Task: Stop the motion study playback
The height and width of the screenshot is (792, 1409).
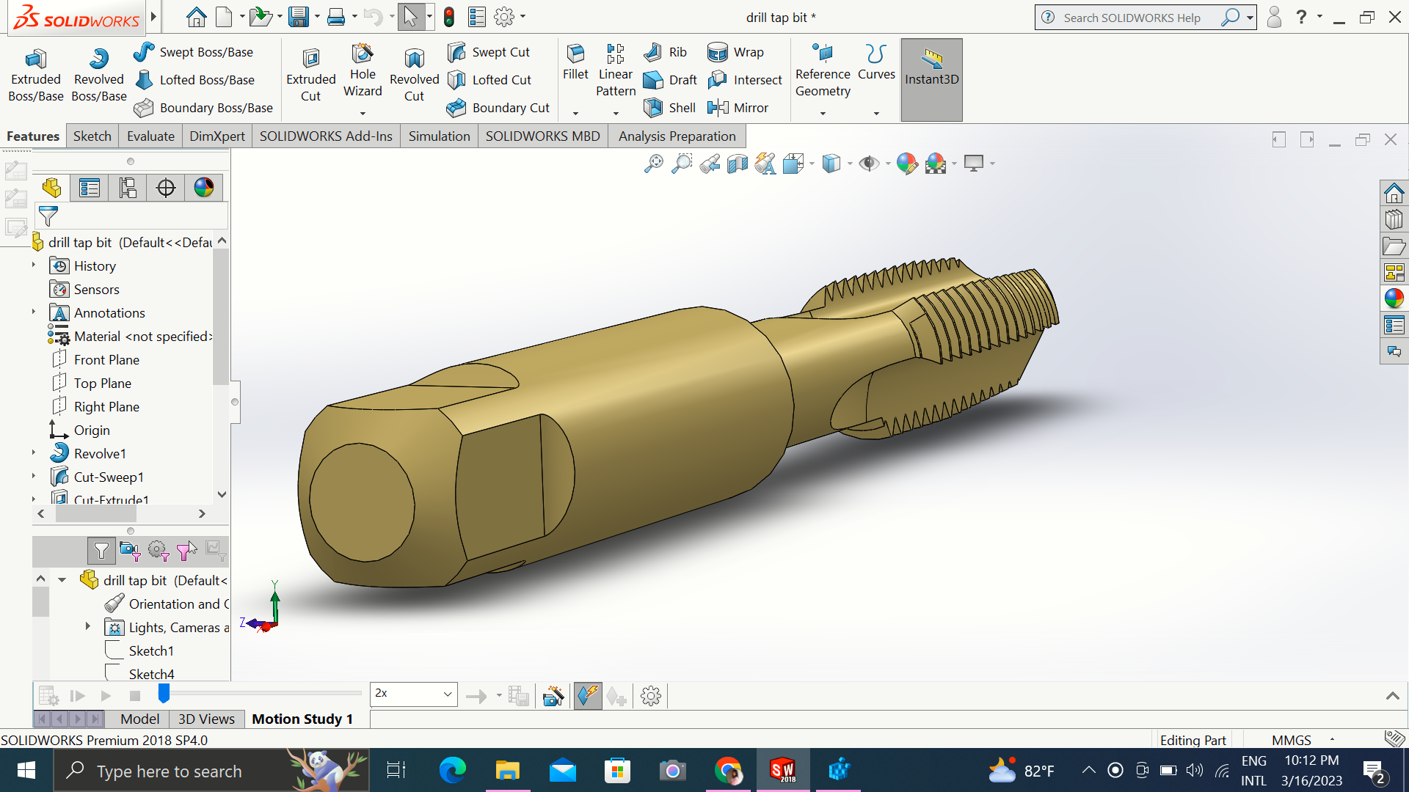Action: [135, 695]
